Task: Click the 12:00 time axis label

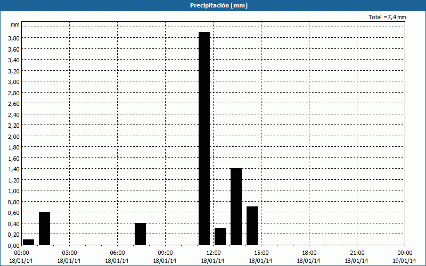Action: (214, 253)
